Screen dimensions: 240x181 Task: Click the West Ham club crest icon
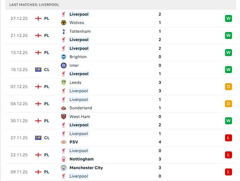coord(64,117)
